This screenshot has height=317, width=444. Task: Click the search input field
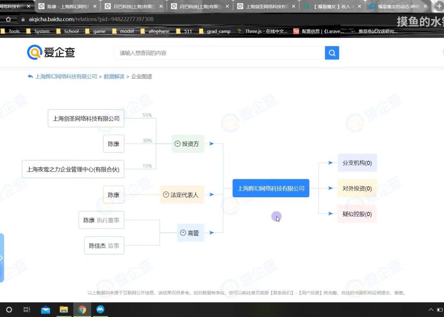click(x=220, y=53)
